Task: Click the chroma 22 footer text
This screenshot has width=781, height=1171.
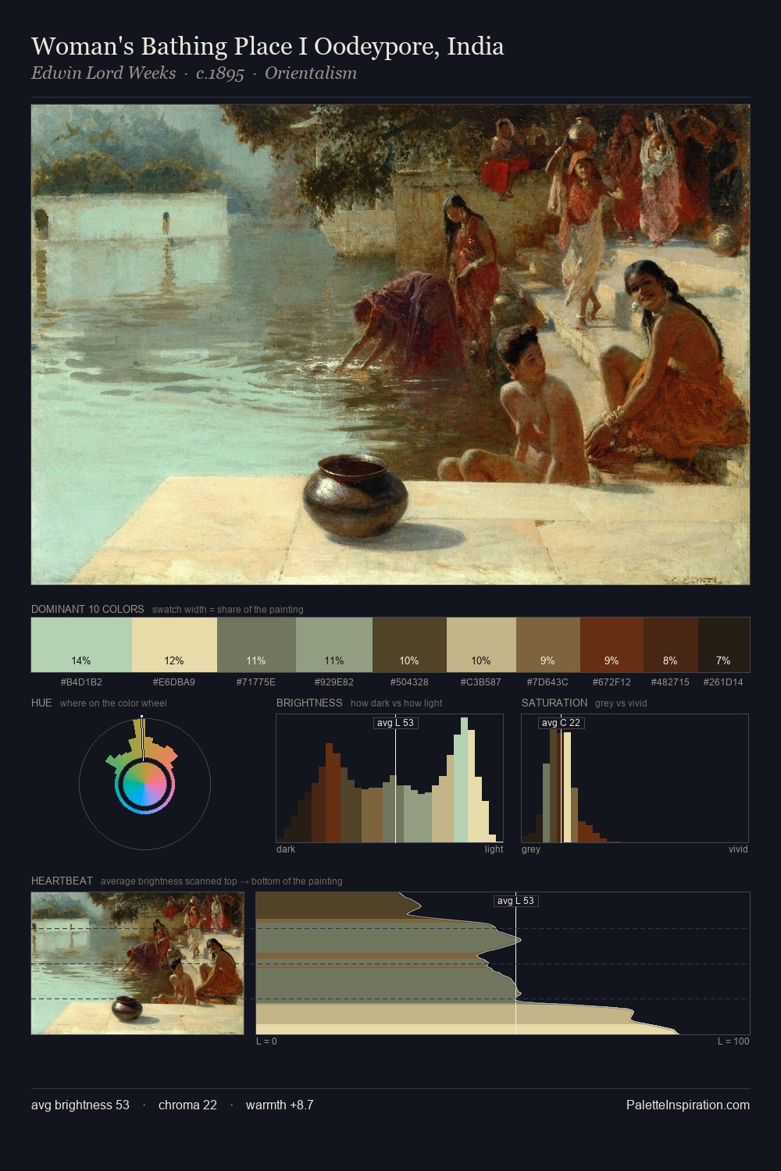Action: coord(187,1105)
